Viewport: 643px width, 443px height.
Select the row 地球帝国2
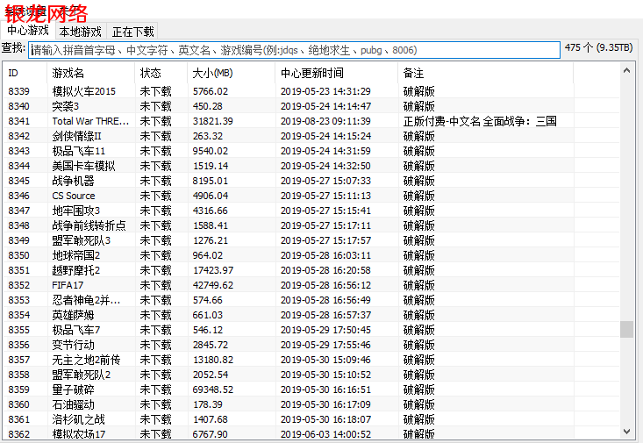(x=311, y=255)
